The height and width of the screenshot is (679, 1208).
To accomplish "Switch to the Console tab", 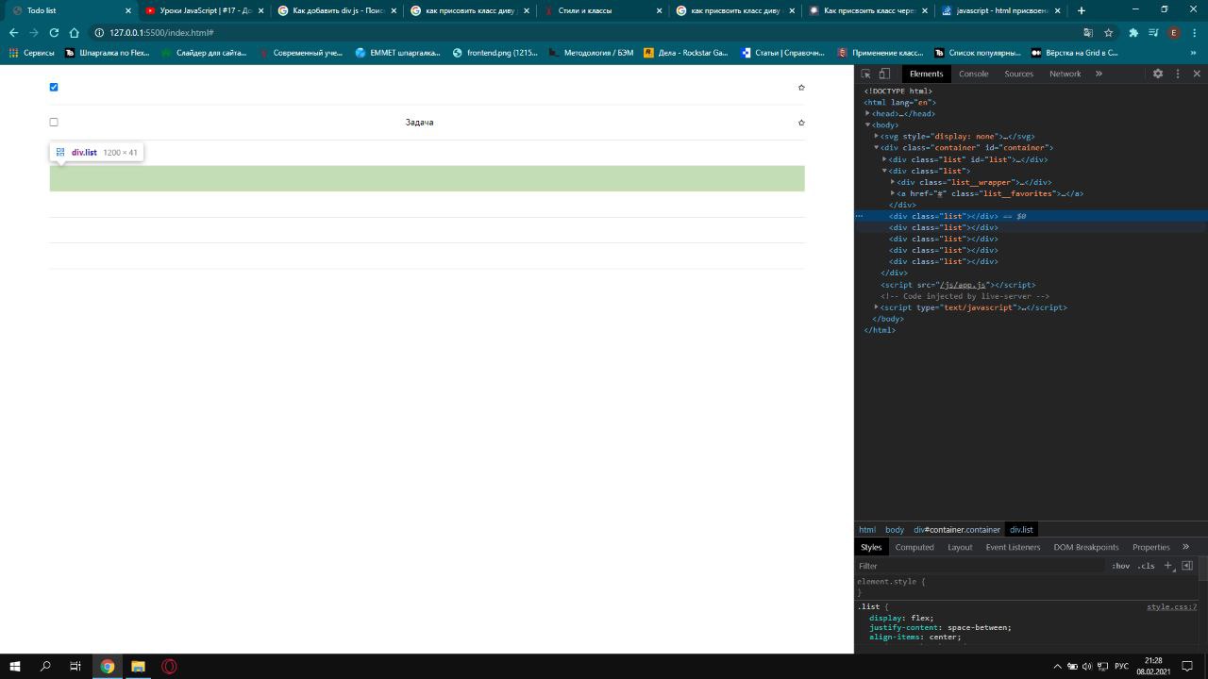I will click(973, 74).
